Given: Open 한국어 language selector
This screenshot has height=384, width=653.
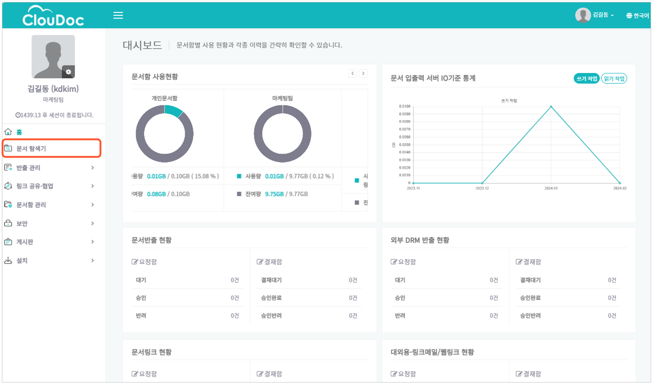Looking at the screenshot, I should pos(638,16).
